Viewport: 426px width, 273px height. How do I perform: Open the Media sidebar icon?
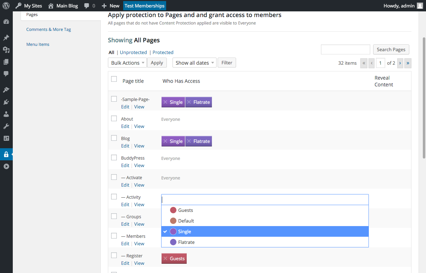[x=6, y=50]
